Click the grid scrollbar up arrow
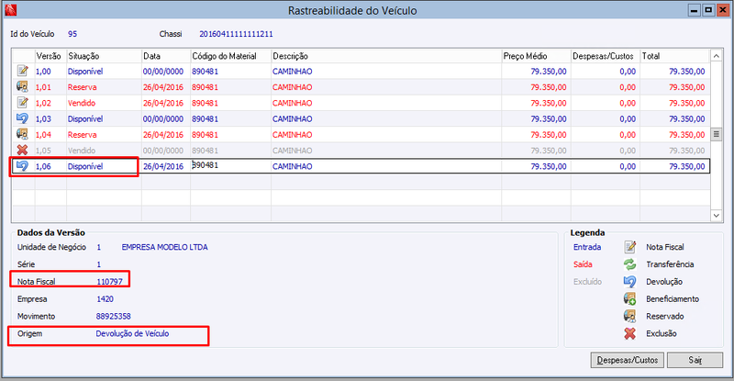Image resolution: width=734 pixels, height=381 pixels. point(717,56)
